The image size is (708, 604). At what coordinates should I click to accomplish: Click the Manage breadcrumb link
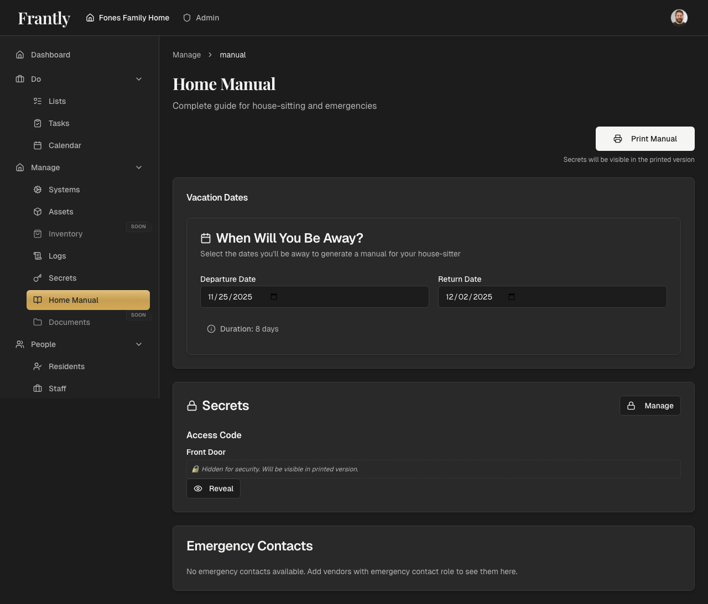pyautogui.click(x=186, y=55)
